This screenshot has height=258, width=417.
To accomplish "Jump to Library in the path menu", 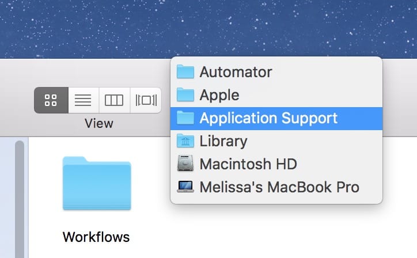I will 223,141.
